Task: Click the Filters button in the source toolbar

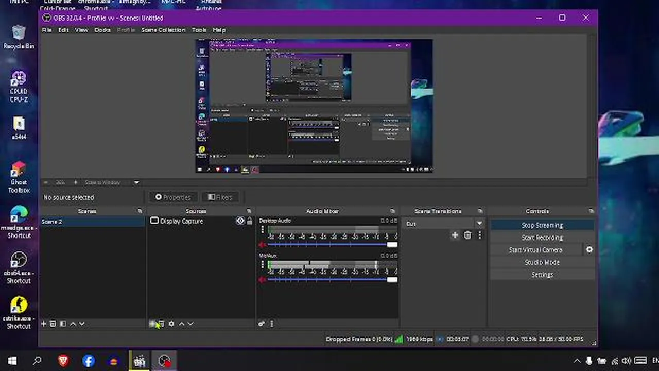Action: 220,197
